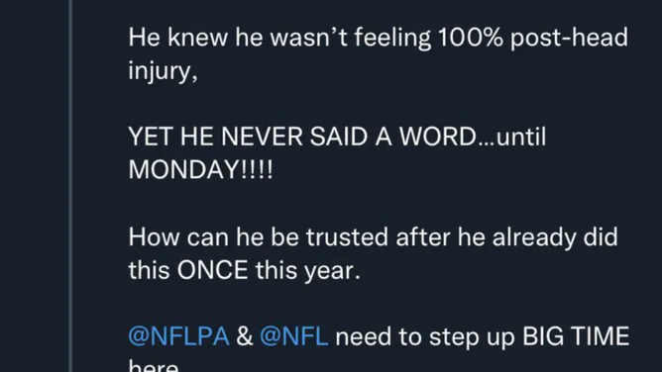Click the word 'trusted'
This screenshot has height=372, width=662.
347,236
